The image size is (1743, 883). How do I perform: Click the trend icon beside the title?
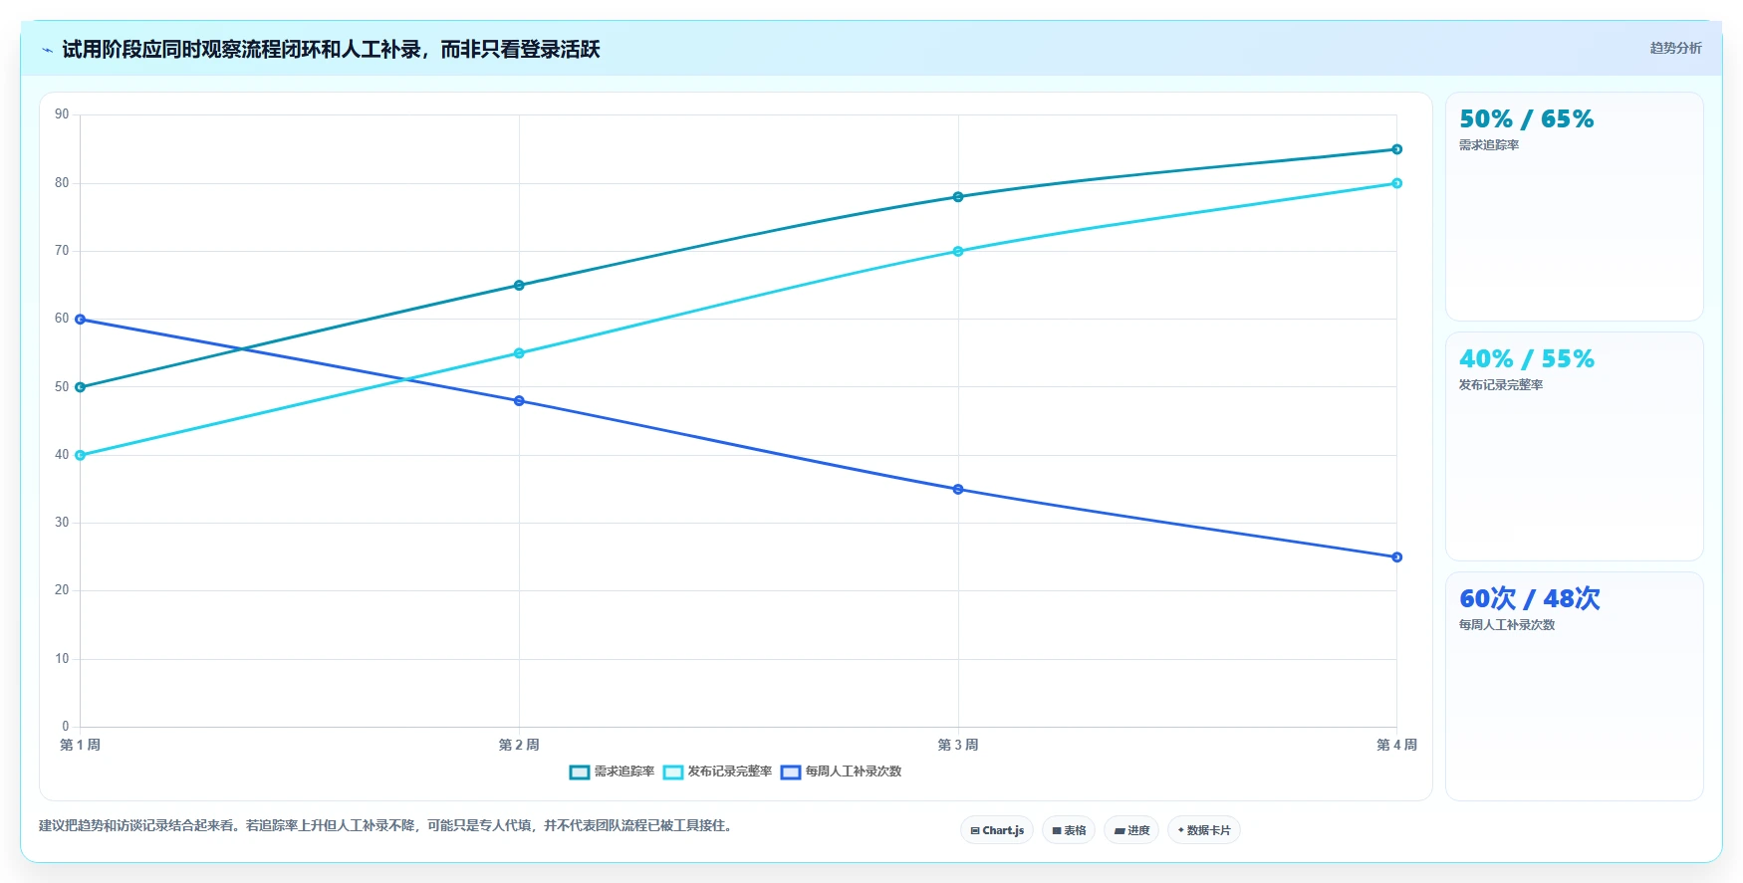[x=47, y=50]
